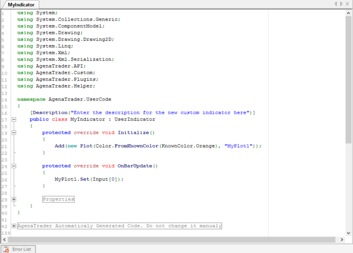Image resolution: width=353 pixels, height=253 pixels.
Task: Click 'UserIndicator' base class name
Action: [x=135, y=119]
